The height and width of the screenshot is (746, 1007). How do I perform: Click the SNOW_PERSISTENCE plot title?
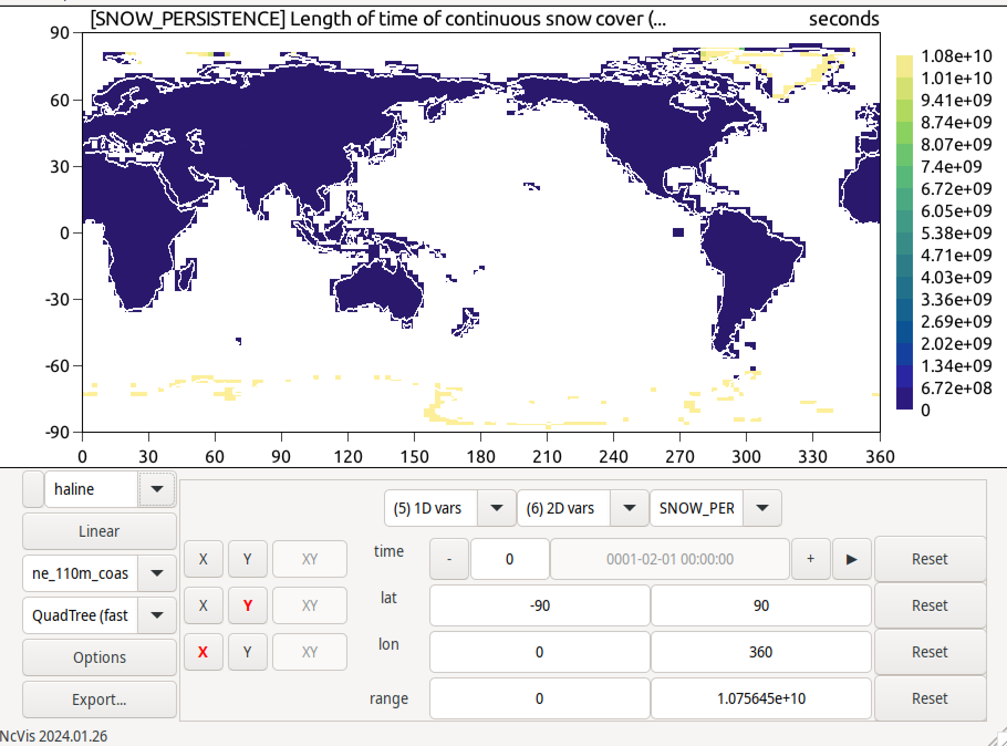click(378, 19)
